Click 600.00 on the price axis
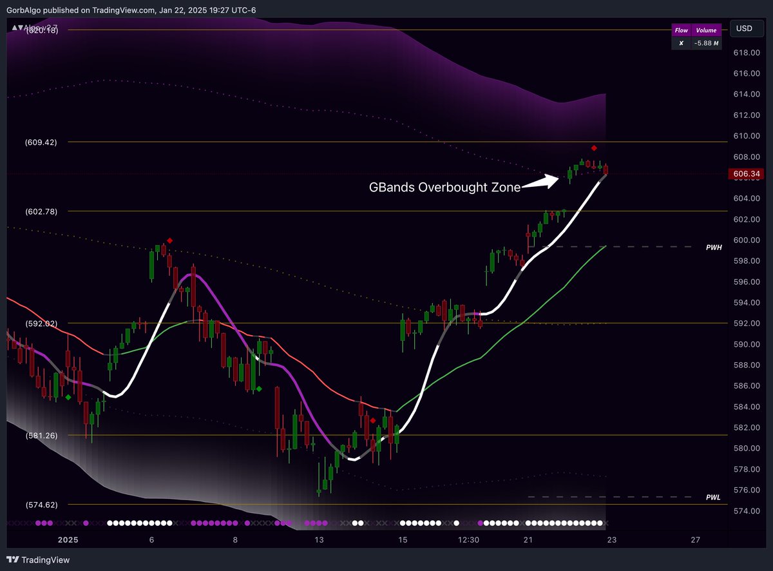The width and height of the screenshot is (773, 571). [x=748, y=240]
